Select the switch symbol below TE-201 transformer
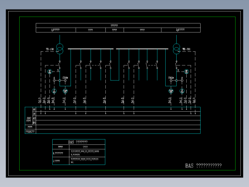Image resolution: width=249 pixels, height=187 pixels. (176, 65)
